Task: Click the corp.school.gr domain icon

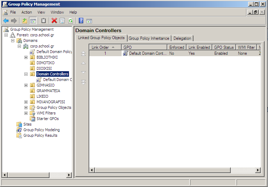Action: pos(26,46)
